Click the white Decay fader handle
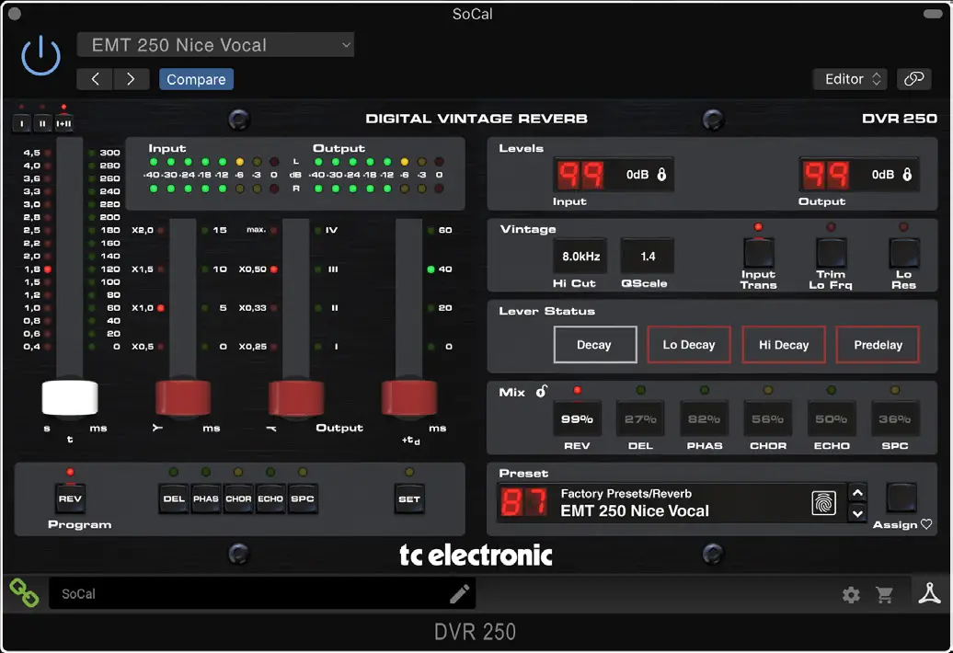The image size is (953, 653). pos(71,399)
